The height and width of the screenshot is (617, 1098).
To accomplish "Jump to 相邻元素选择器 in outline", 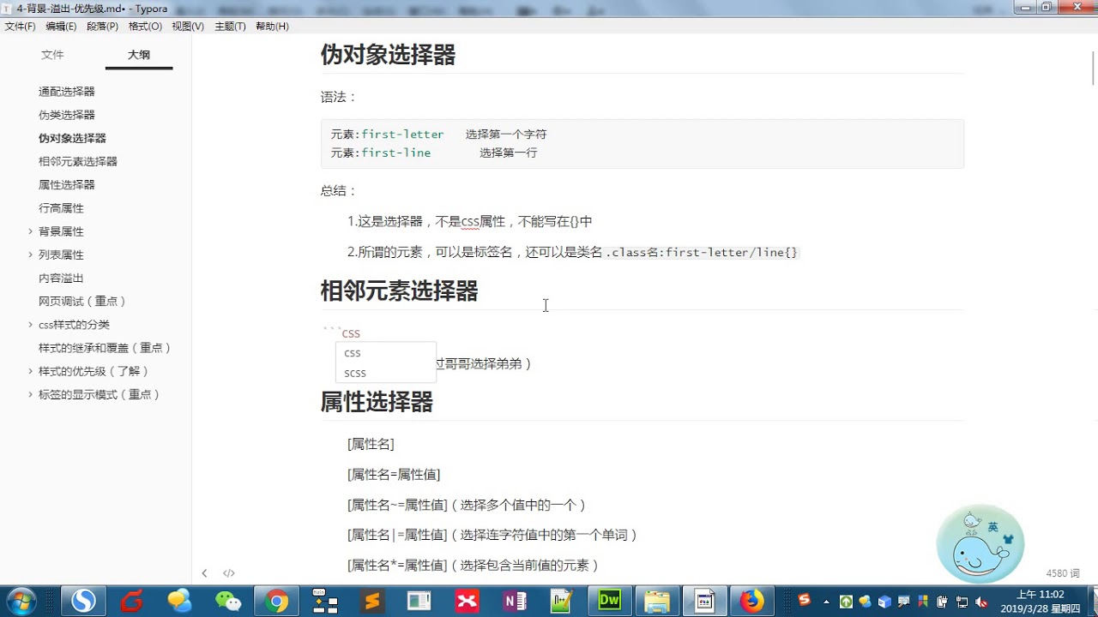I will click(x=78, y=161).
